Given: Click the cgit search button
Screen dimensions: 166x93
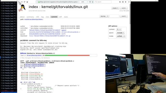Looking at the screenshot, I should [x=124, y=16].
